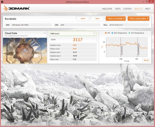Image resolution: width=155 pixels, height=127 pixels.
Task: Open the HELP tab
Action: click(148, 9)
